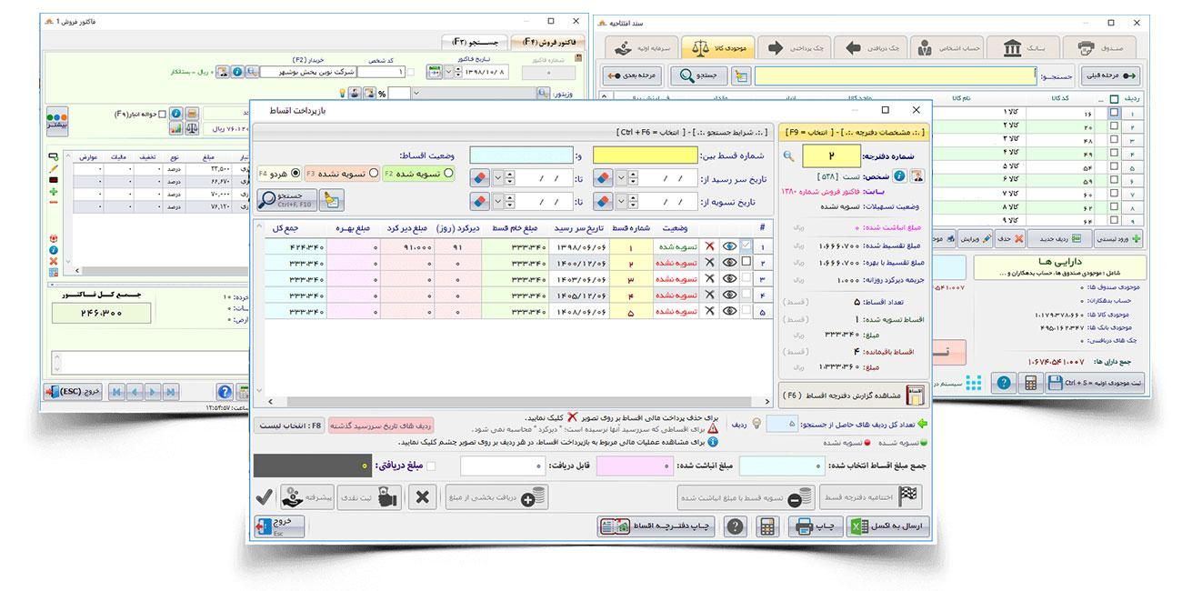Open the settlement date from dropdown arrow
The image size is (1182, 591).
621,202
